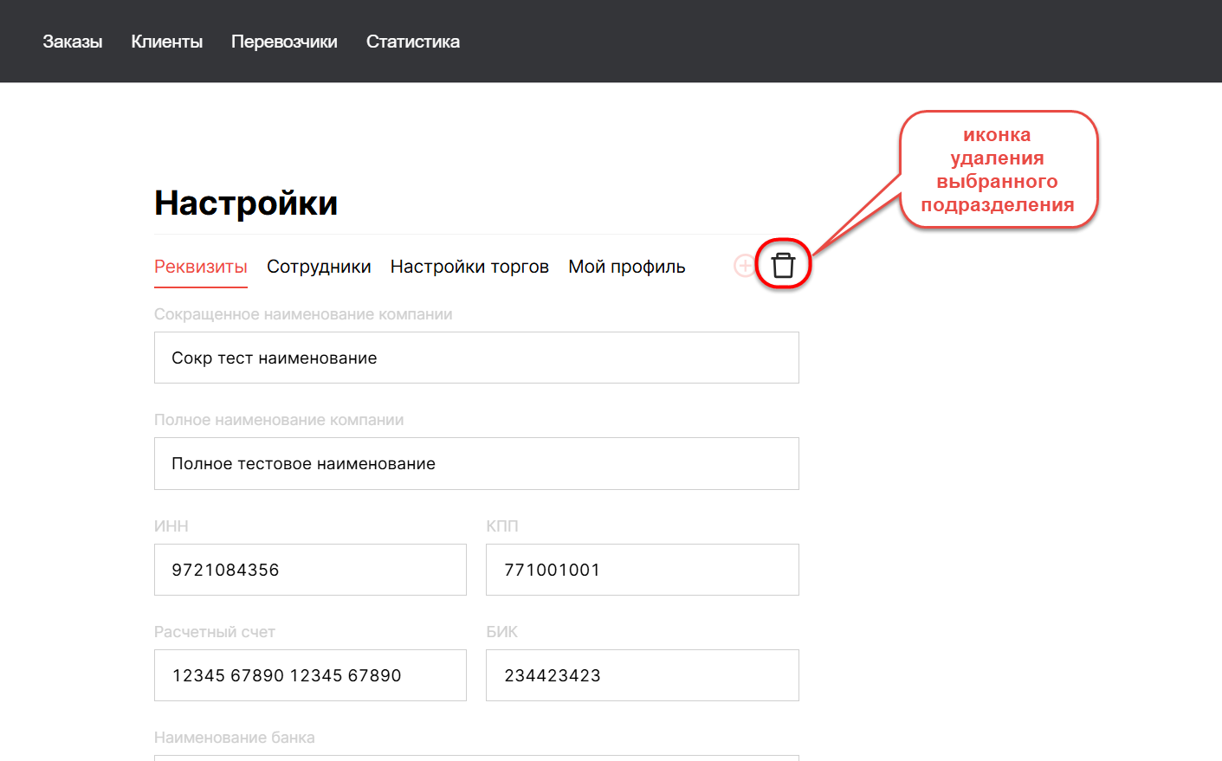Click the ИНН field with 9721084356
This screenshot has width=1222, height=761.
click(x=310, y=570)
